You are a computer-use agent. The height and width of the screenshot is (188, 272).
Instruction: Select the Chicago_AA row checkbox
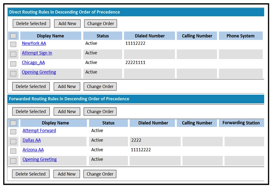tap(13, 64)
